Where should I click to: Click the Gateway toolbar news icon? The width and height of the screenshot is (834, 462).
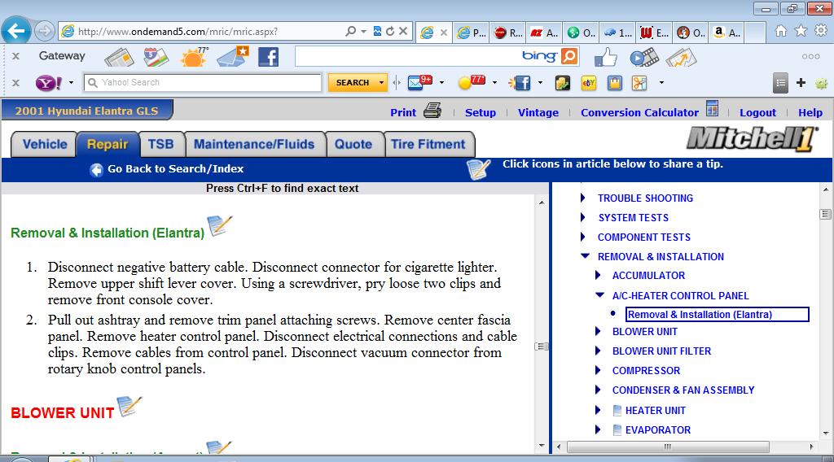click(119, 57)
